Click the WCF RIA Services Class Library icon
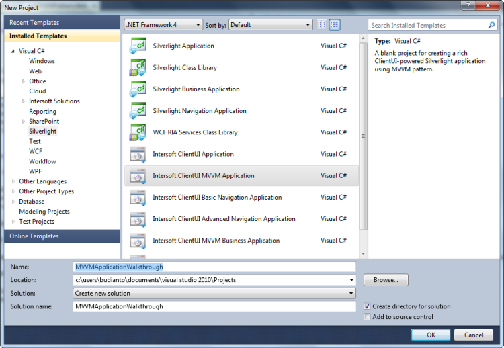This screenshot has height=348, width=504. coord(138,132)
